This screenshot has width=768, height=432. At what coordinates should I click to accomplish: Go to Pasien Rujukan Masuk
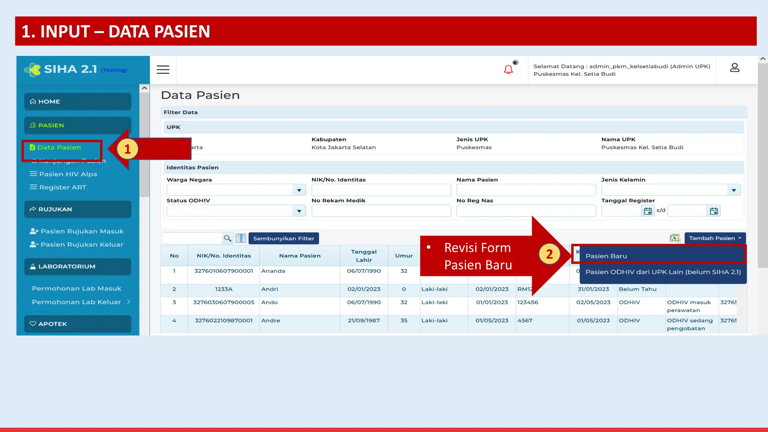[82, 231]
